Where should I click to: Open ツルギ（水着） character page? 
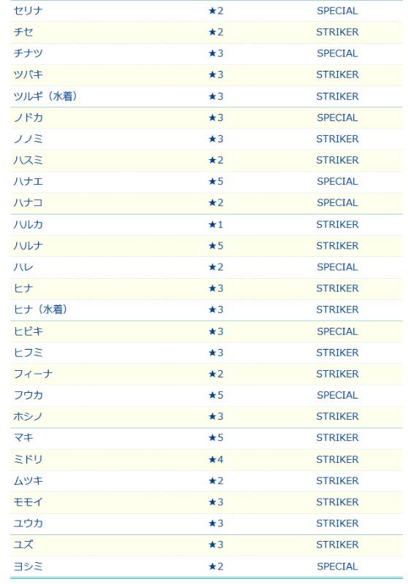(x=45, y=96)
